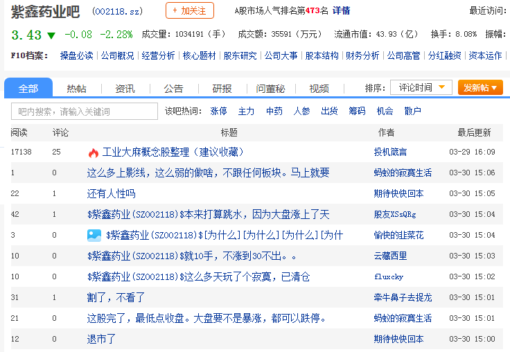
Task: Open author profile 愉快的韭菜花
Action: [398, 235]
